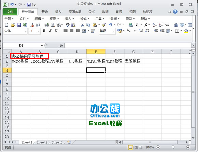
Task: Toggle italic formatting
Action: [x=50, y=31]
